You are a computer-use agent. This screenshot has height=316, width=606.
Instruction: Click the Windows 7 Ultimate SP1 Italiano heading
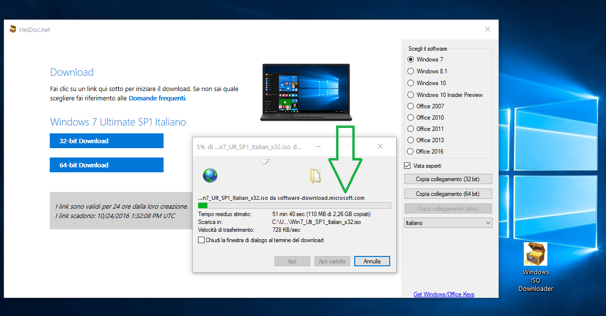click(x=118, y=122)
